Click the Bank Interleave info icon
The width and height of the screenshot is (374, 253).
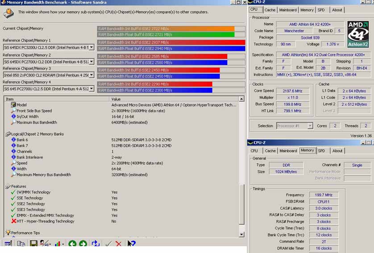click(13, 157)
